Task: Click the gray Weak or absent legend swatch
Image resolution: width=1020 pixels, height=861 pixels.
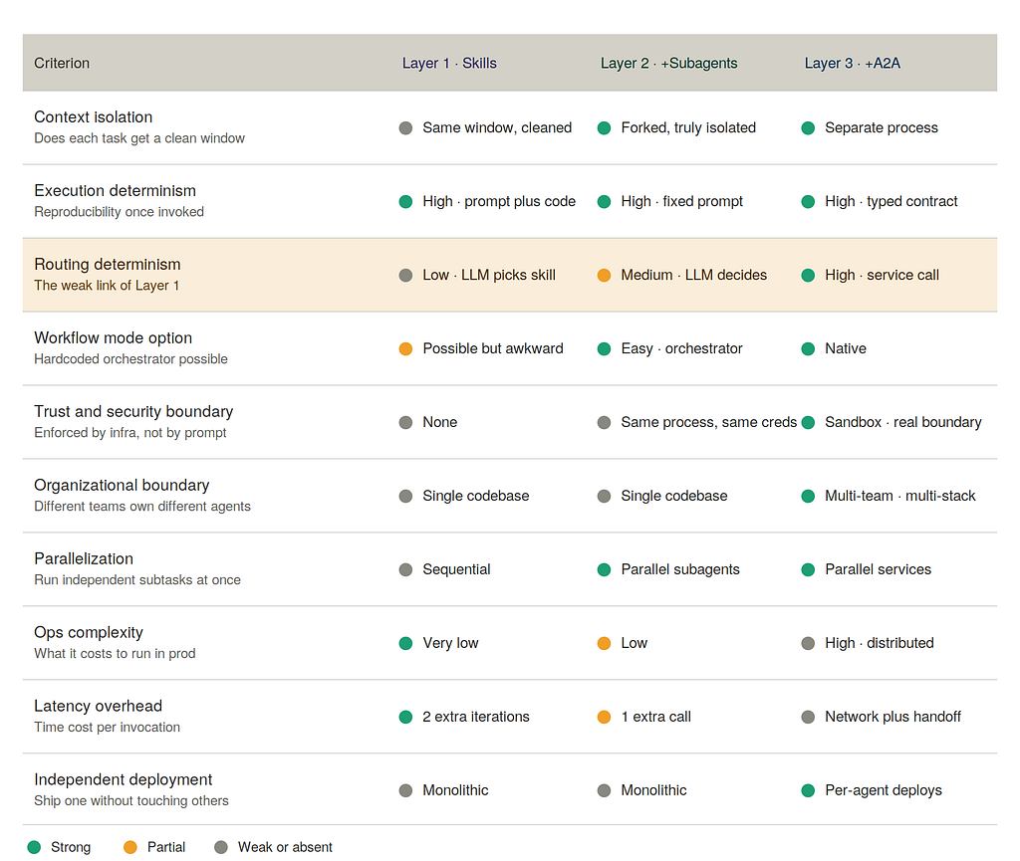Action: (221, 847)
